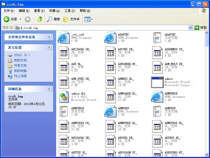The image size is (210, 158).
Task: Select the ADESKERR.HT_ file icon
Action: (111, 67)
